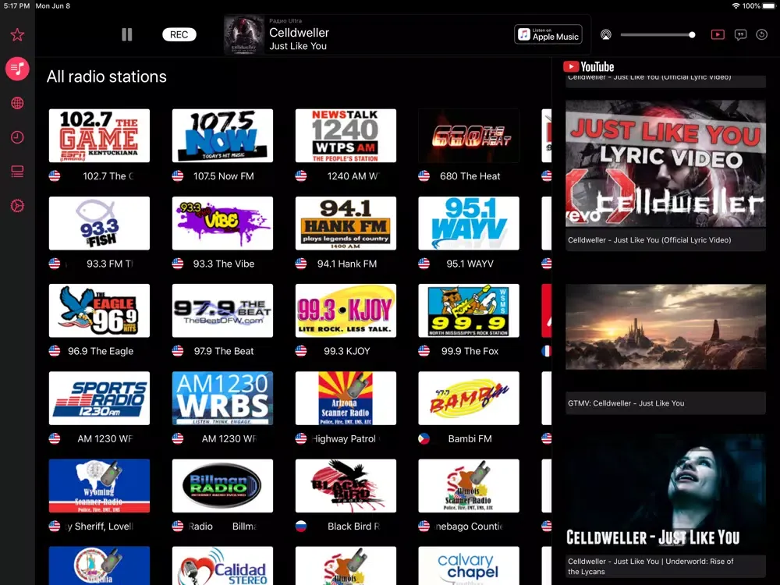Adjust the volume slider
This screenshot has height=585, width=780.
(x=658, y=35)
